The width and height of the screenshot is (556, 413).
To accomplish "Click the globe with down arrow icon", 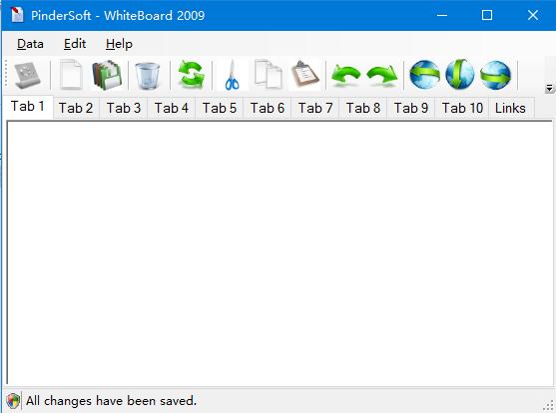I will tap(460, 75).
